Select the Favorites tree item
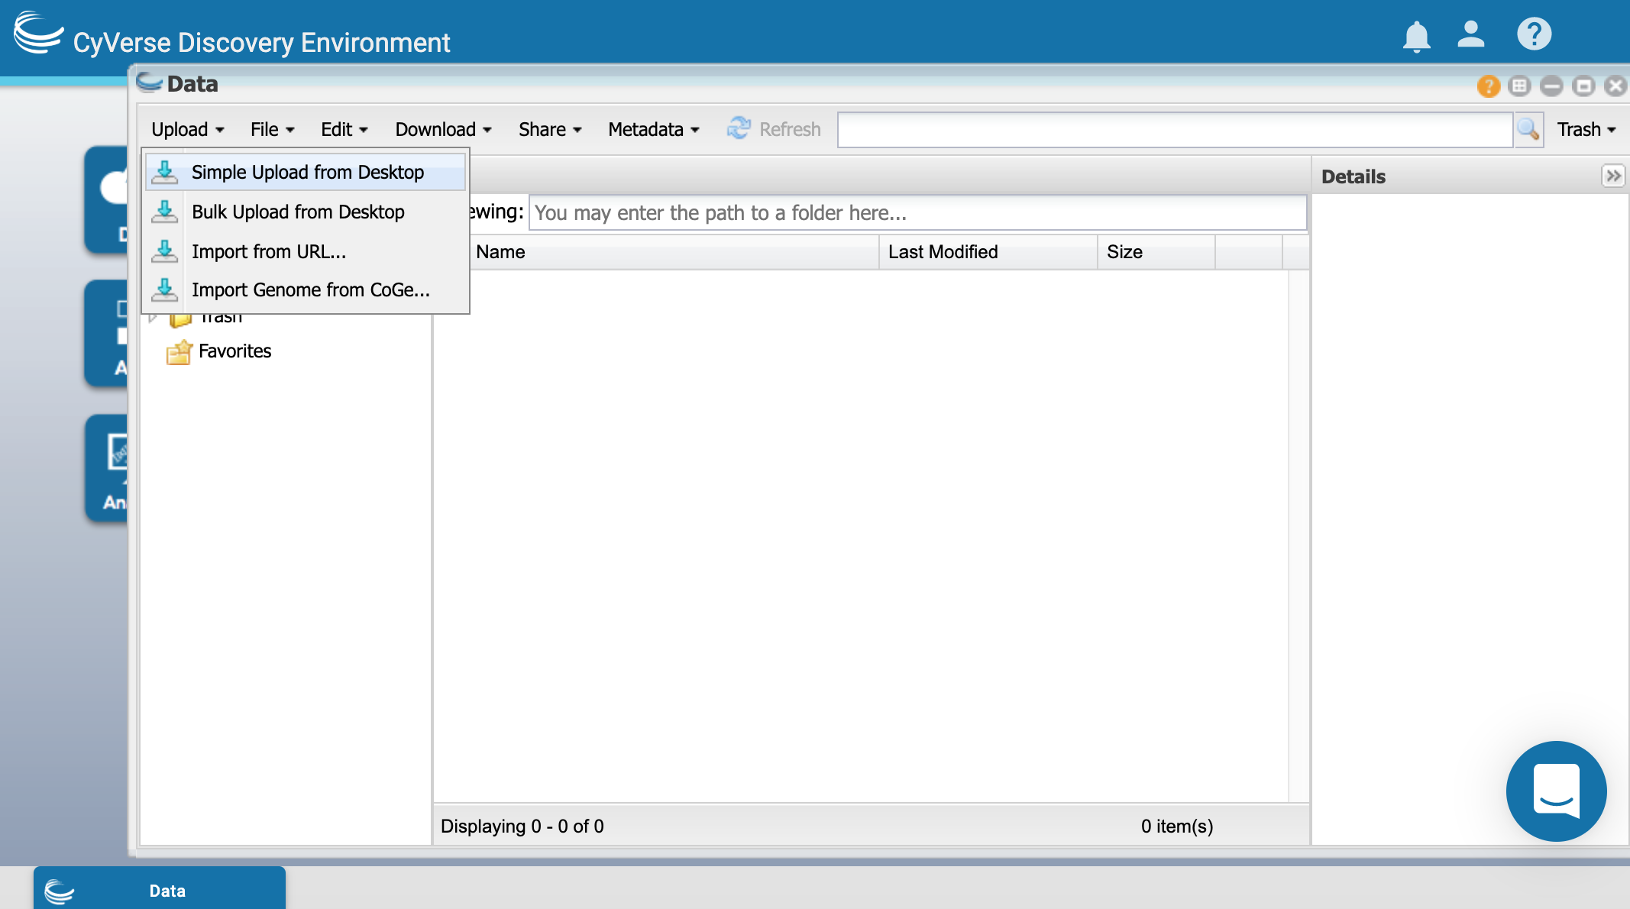 click(x=234, y=351)
